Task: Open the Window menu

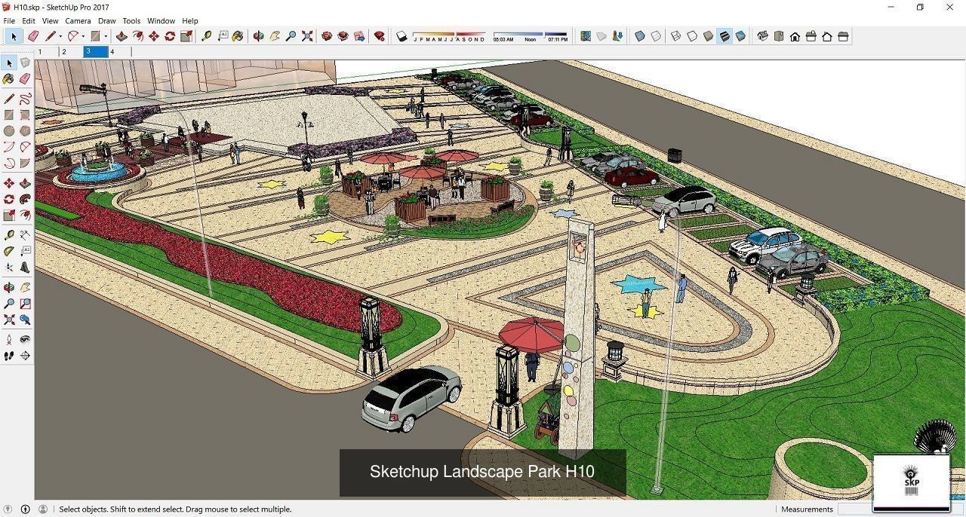Action: [161, 21]
